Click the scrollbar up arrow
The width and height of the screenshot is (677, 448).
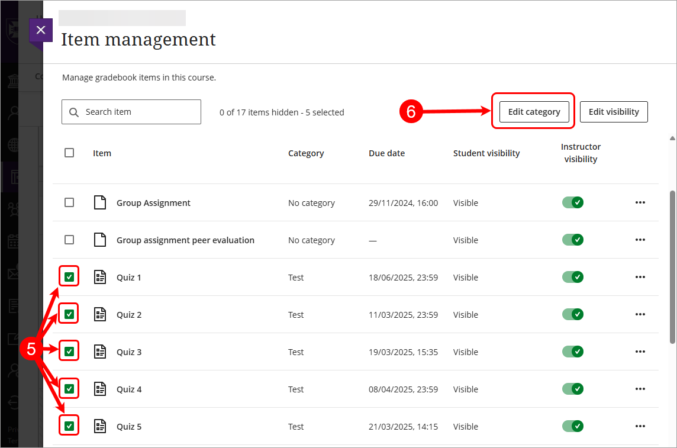click(672, 138)
